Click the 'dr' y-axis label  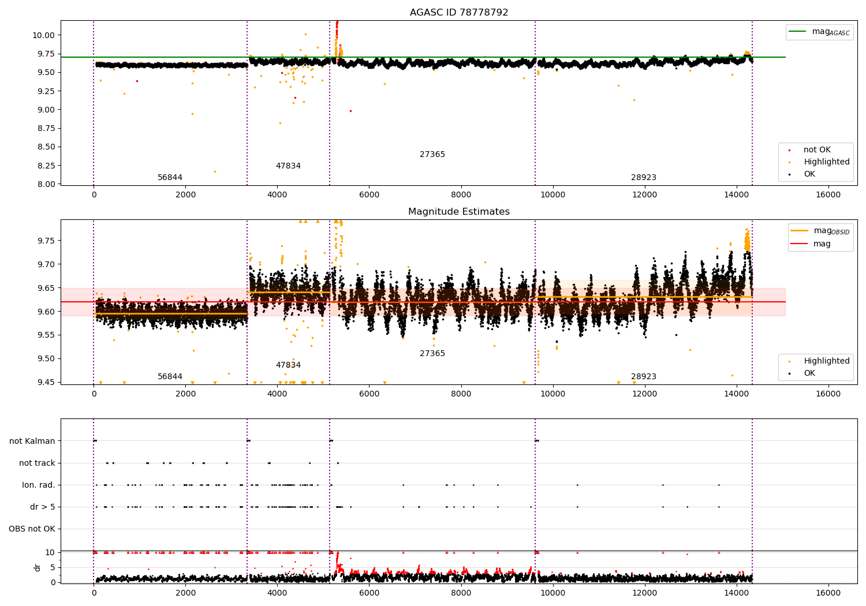point(38,567)
